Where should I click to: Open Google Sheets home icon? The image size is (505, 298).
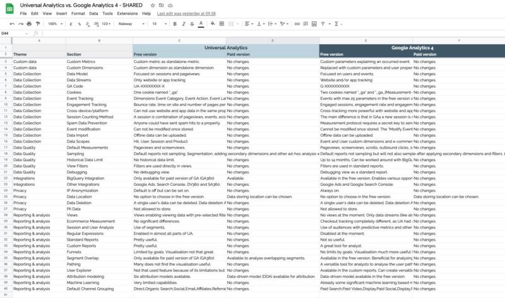(x=9, y=9)
